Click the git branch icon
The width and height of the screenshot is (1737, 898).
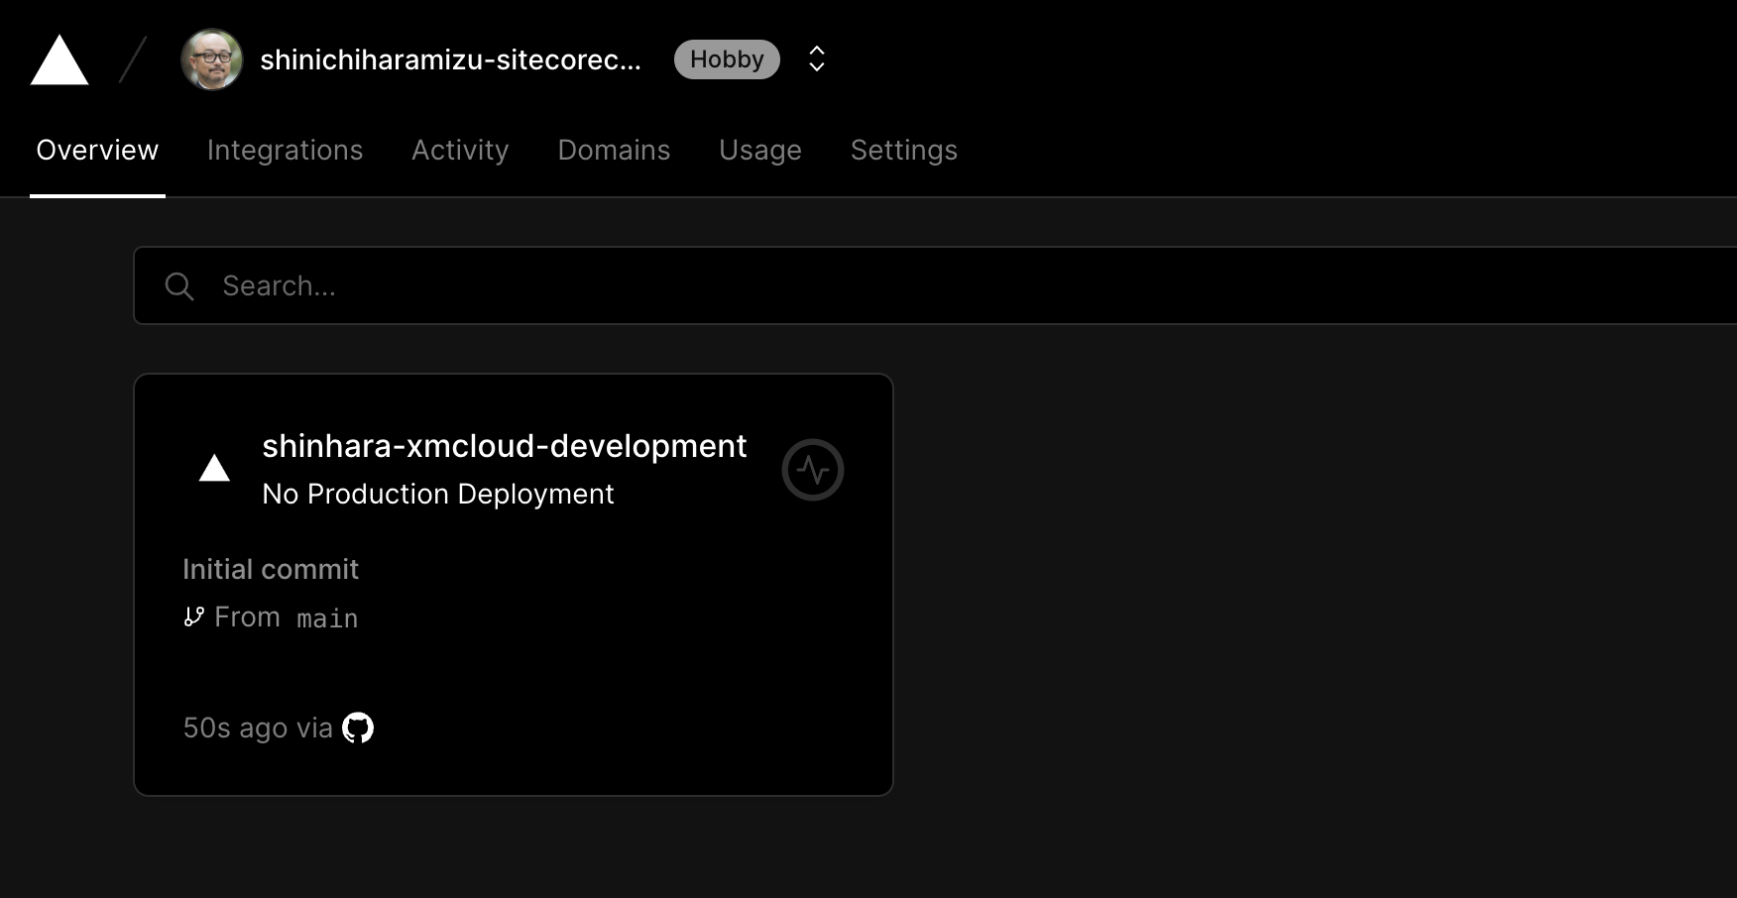point(194,617)
